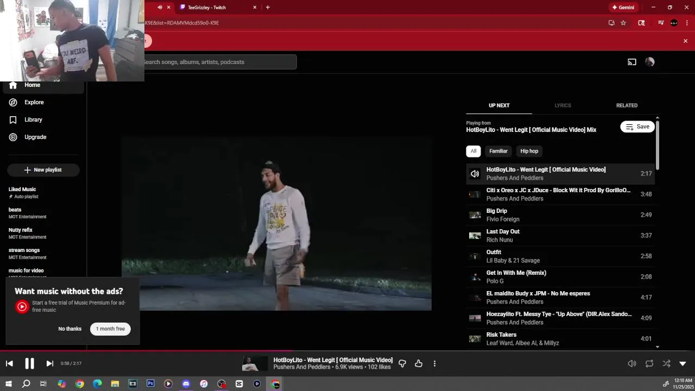Skip to previous track

point(9,363)
